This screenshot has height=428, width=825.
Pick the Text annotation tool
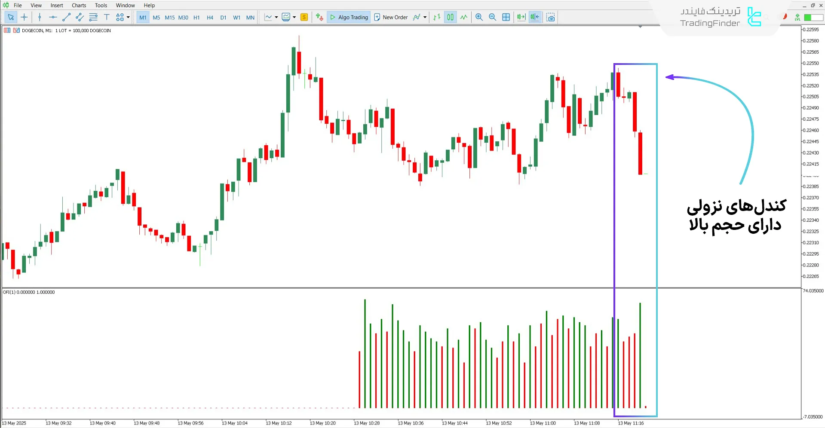point(107,17)
